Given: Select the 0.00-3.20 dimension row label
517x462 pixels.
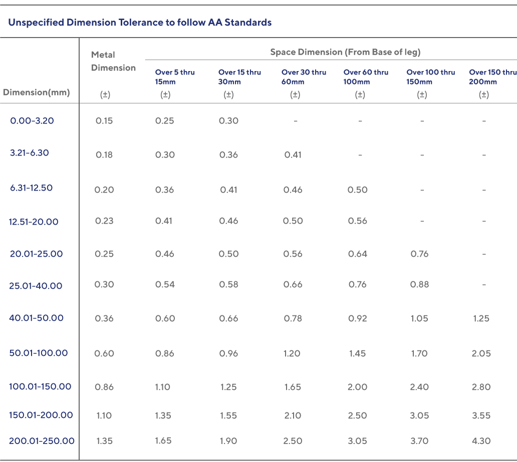Looking at the screenshot, I should [32, 121].
